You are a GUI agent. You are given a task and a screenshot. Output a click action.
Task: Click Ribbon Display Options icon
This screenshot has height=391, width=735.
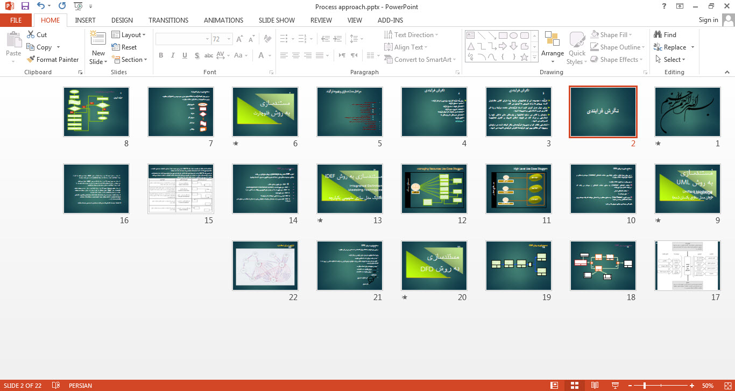click(680, 6)
